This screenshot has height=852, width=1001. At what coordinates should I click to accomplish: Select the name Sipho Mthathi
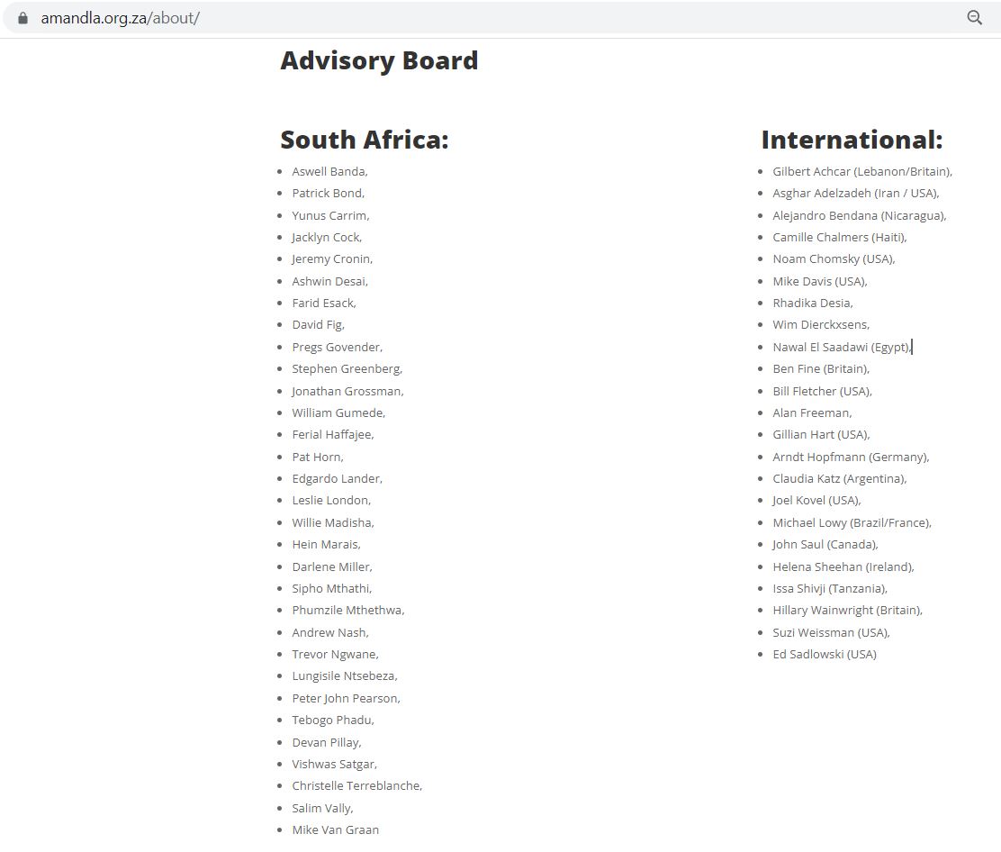click(331, 588)
